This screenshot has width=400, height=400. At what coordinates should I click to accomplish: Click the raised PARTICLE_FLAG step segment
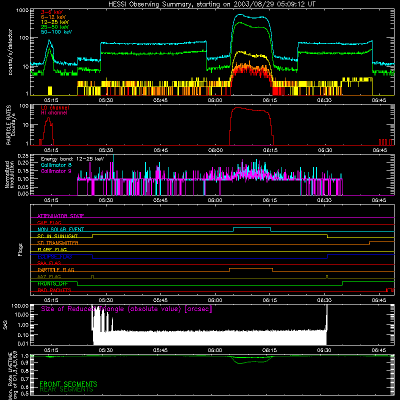251,268
